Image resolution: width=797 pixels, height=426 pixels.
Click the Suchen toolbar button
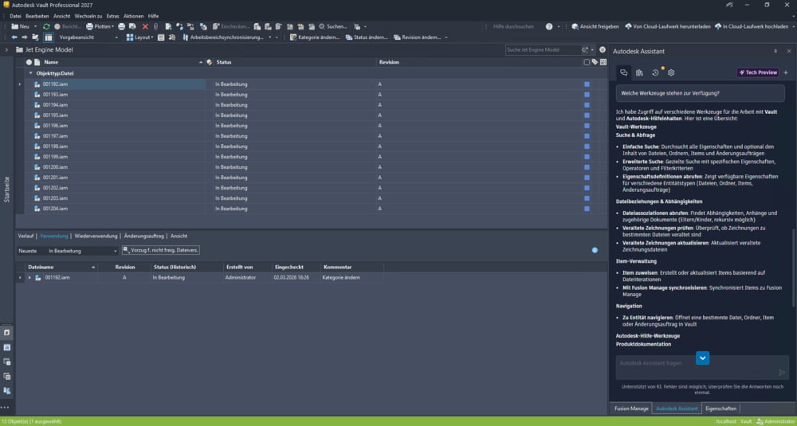(x=333, y=26)
